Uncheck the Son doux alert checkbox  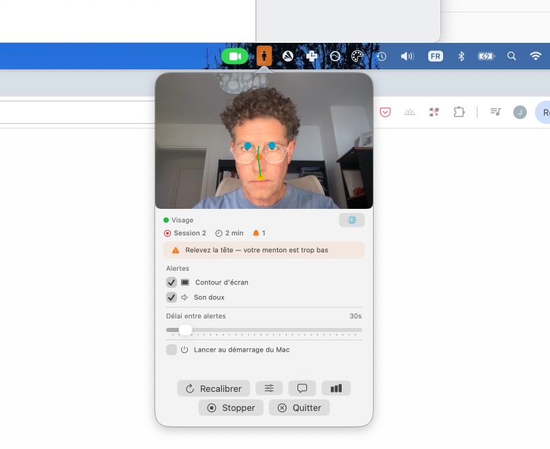[172, 297]
